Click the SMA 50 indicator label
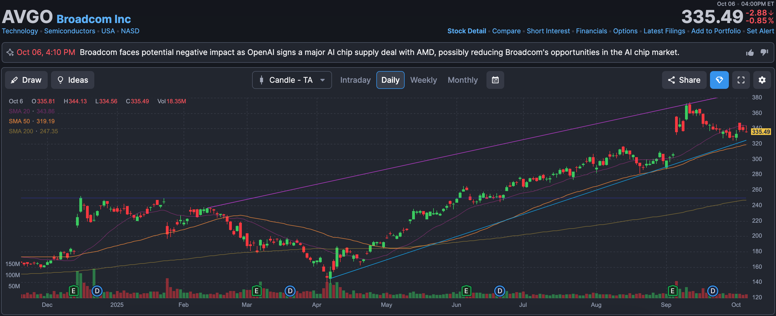Screen dimensions: 776x316 pyautogui.click(x=19, y=121)
